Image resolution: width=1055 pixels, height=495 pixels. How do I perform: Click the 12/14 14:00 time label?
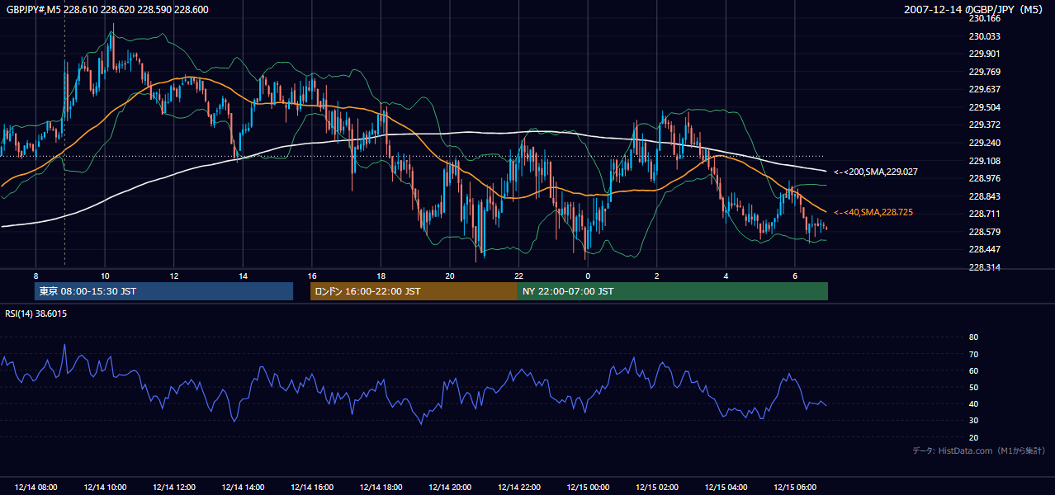(243, 488)
